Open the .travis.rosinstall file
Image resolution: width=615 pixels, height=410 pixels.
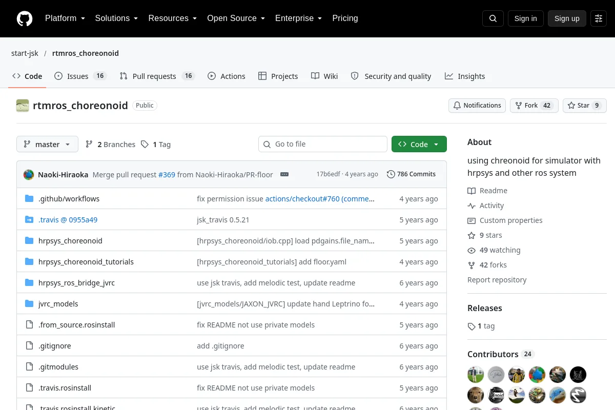tap(65, 388)
